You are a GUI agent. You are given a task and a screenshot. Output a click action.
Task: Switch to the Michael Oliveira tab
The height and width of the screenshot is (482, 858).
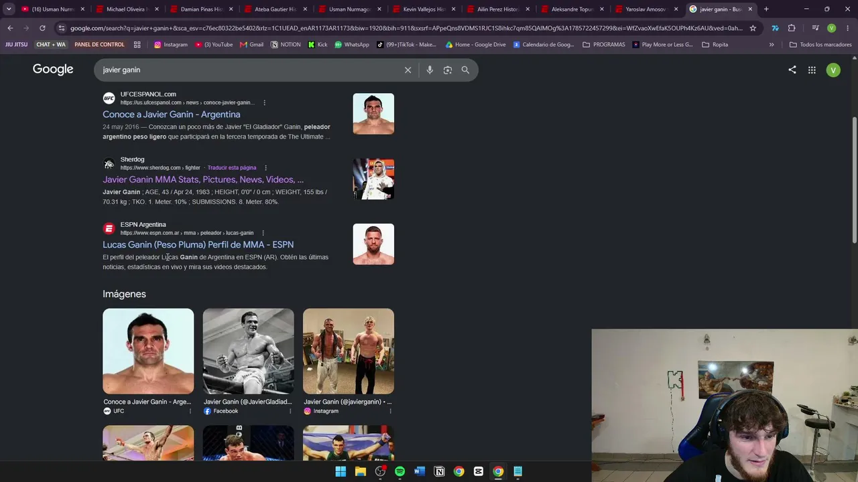tap(127, 9)
